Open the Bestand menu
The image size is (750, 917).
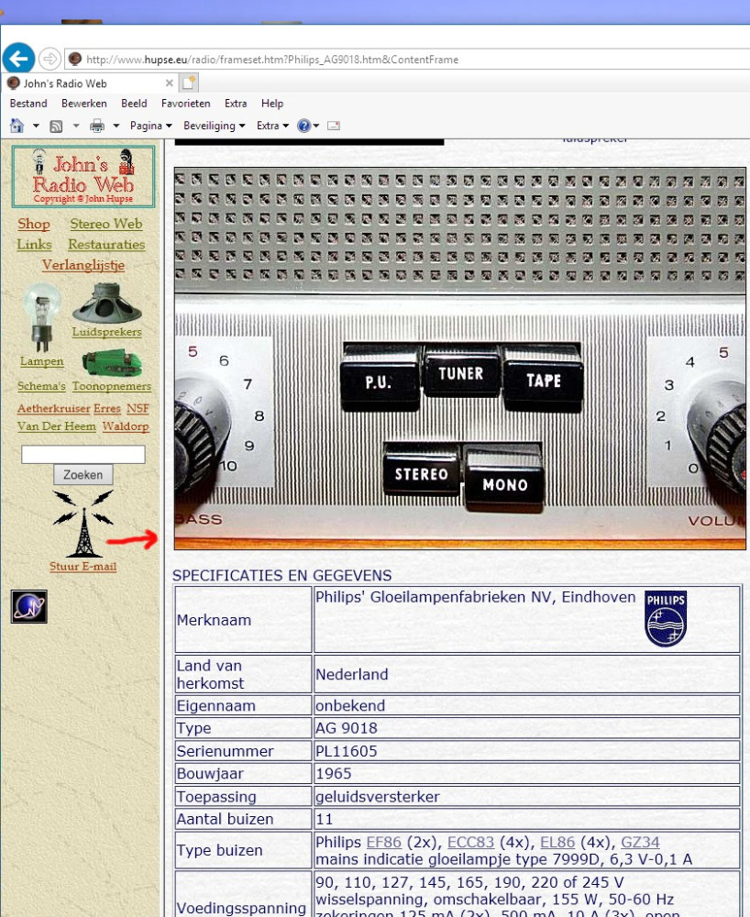pos(28,104)
